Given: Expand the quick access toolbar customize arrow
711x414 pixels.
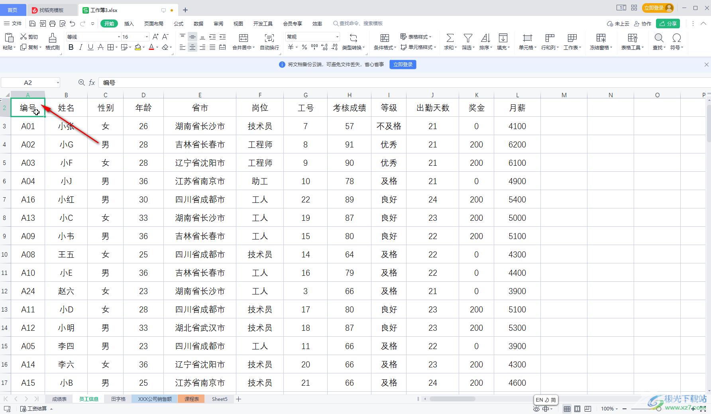Looking at the screenshot, I should pyautogui.click(x=92, y=24).
